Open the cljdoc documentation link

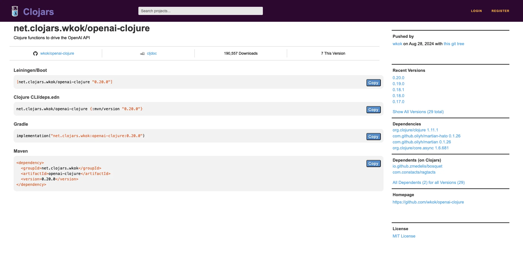point(152,53)
